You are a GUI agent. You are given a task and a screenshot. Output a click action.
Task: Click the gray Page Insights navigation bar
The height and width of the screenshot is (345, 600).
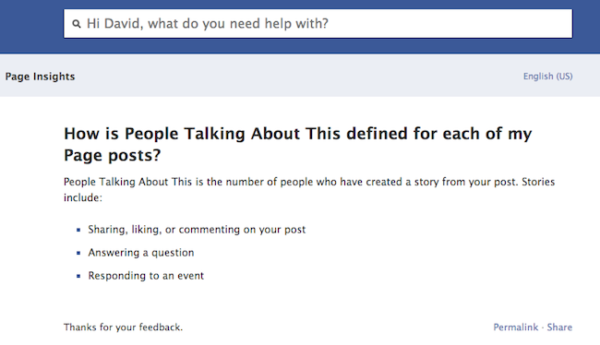[300, 76]
